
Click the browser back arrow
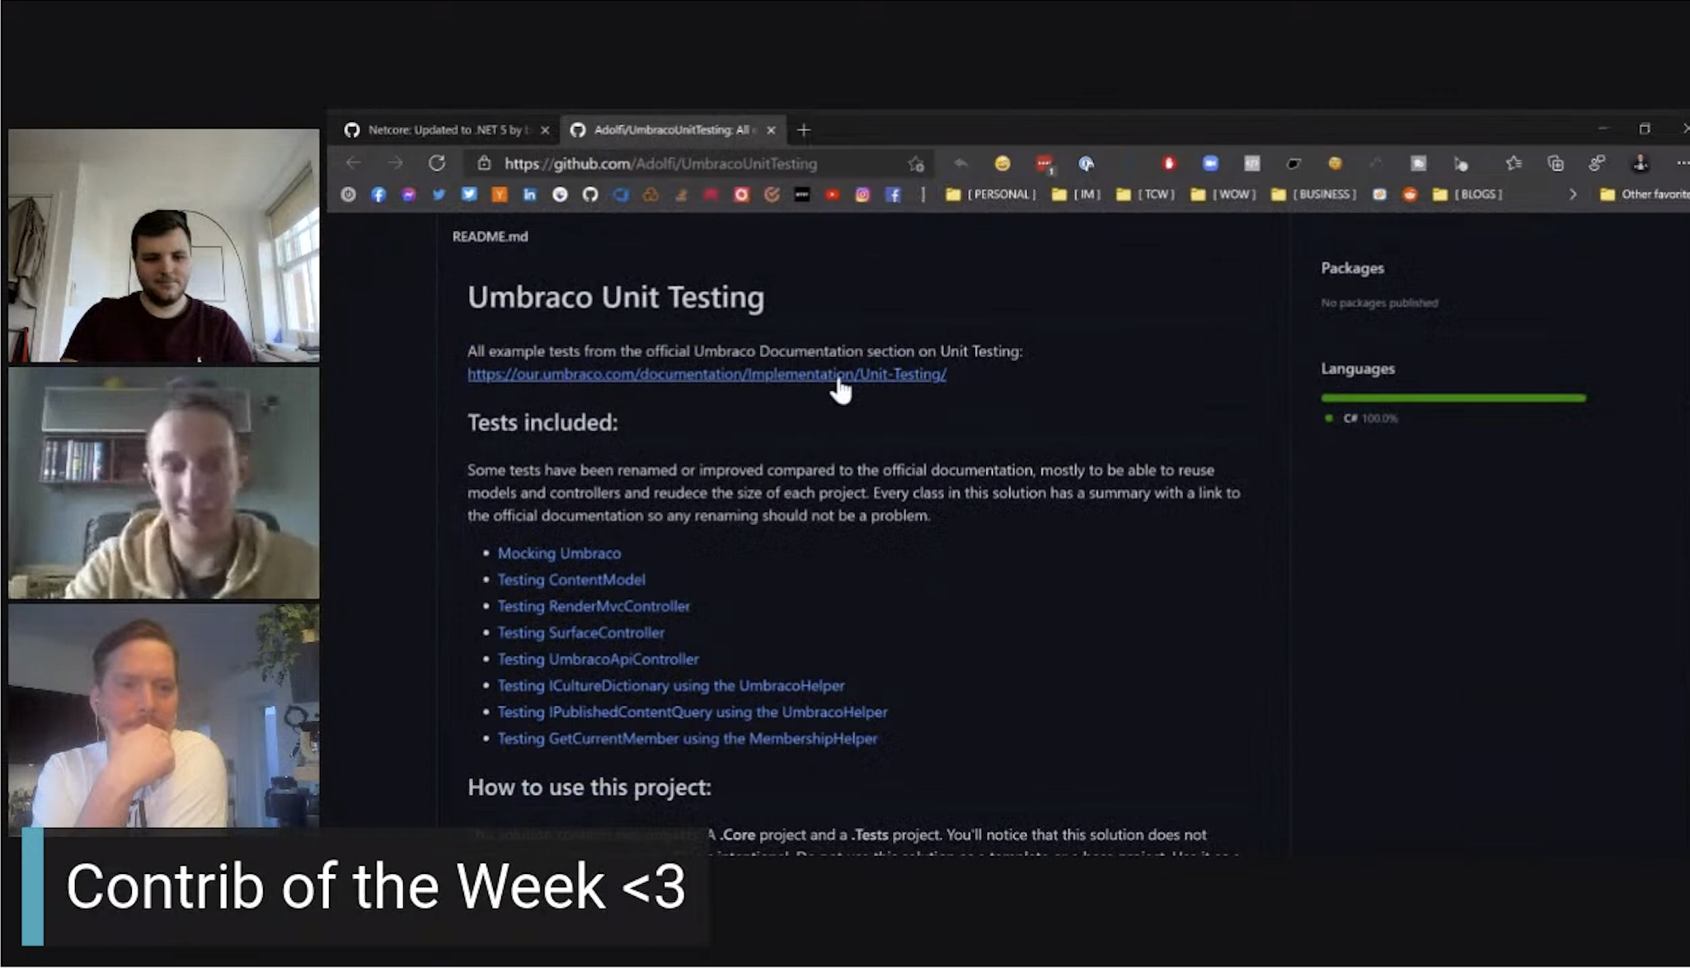click(x=354, y=163)
